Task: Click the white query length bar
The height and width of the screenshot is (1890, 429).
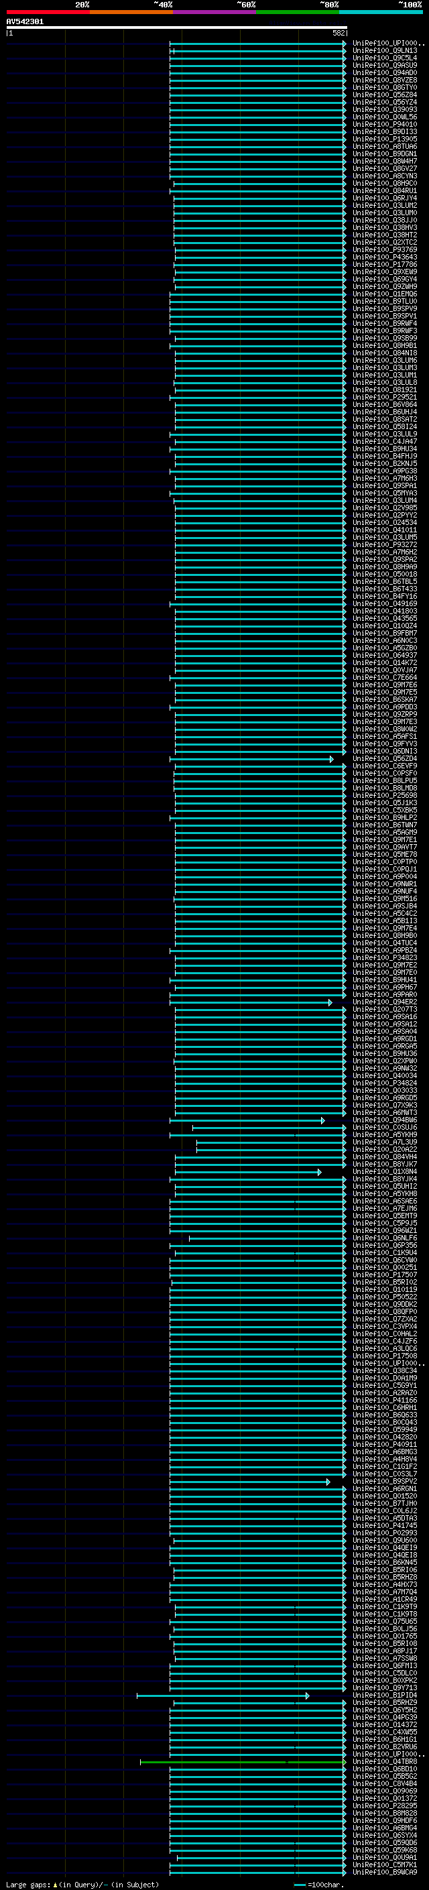Action: pyautogui.click(x=177, y=27)
